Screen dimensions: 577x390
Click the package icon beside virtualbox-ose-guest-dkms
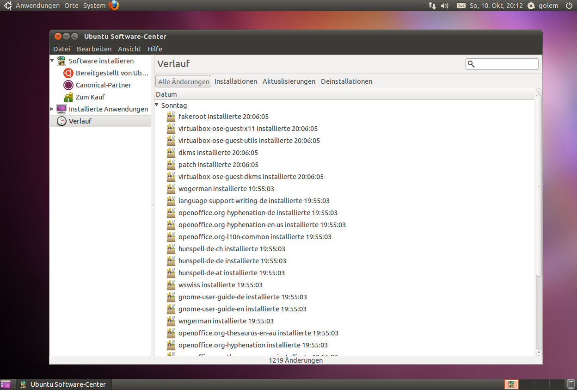click(171, 176)
